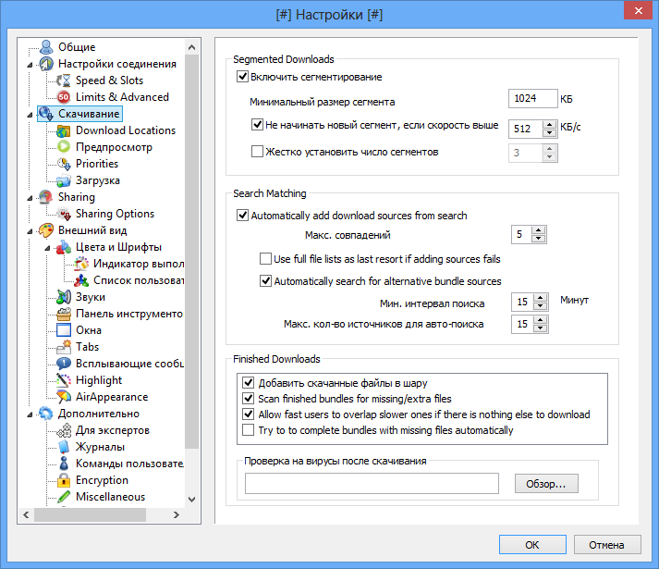This screenshot has height=569, width=659.
Task: Click the Tabs icon
Action: 64,347
